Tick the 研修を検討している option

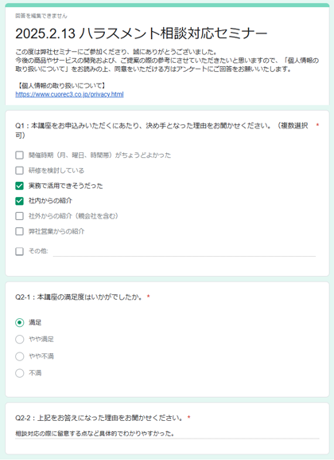click(x=19, y=171)
